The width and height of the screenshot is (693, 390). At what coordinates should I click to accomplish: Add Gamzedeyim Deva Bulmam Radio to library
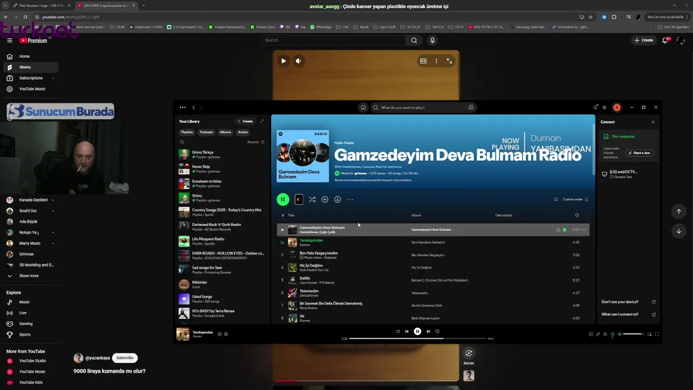coord(325,199)
